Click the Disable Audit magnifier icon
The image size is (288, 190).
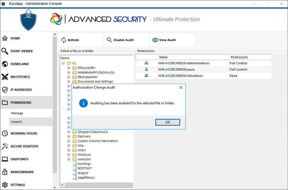[109, 40]
